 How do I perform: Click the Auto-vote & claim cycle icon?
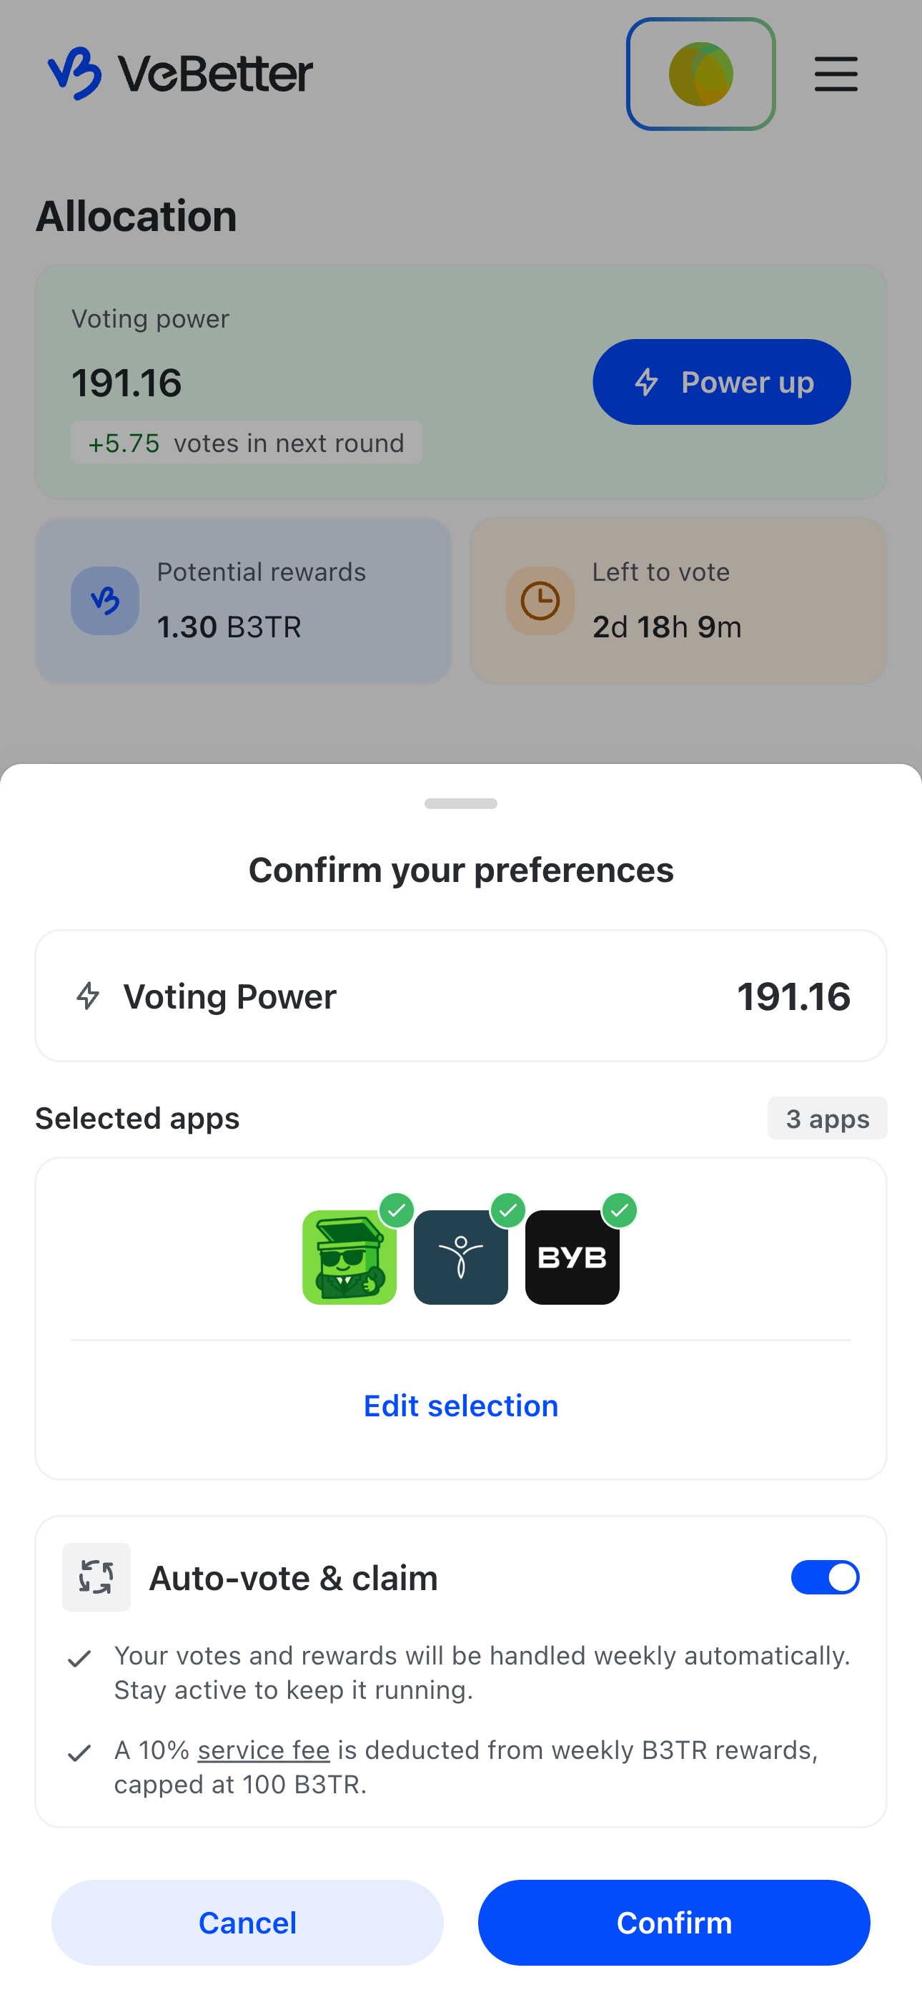(96, 1577)
